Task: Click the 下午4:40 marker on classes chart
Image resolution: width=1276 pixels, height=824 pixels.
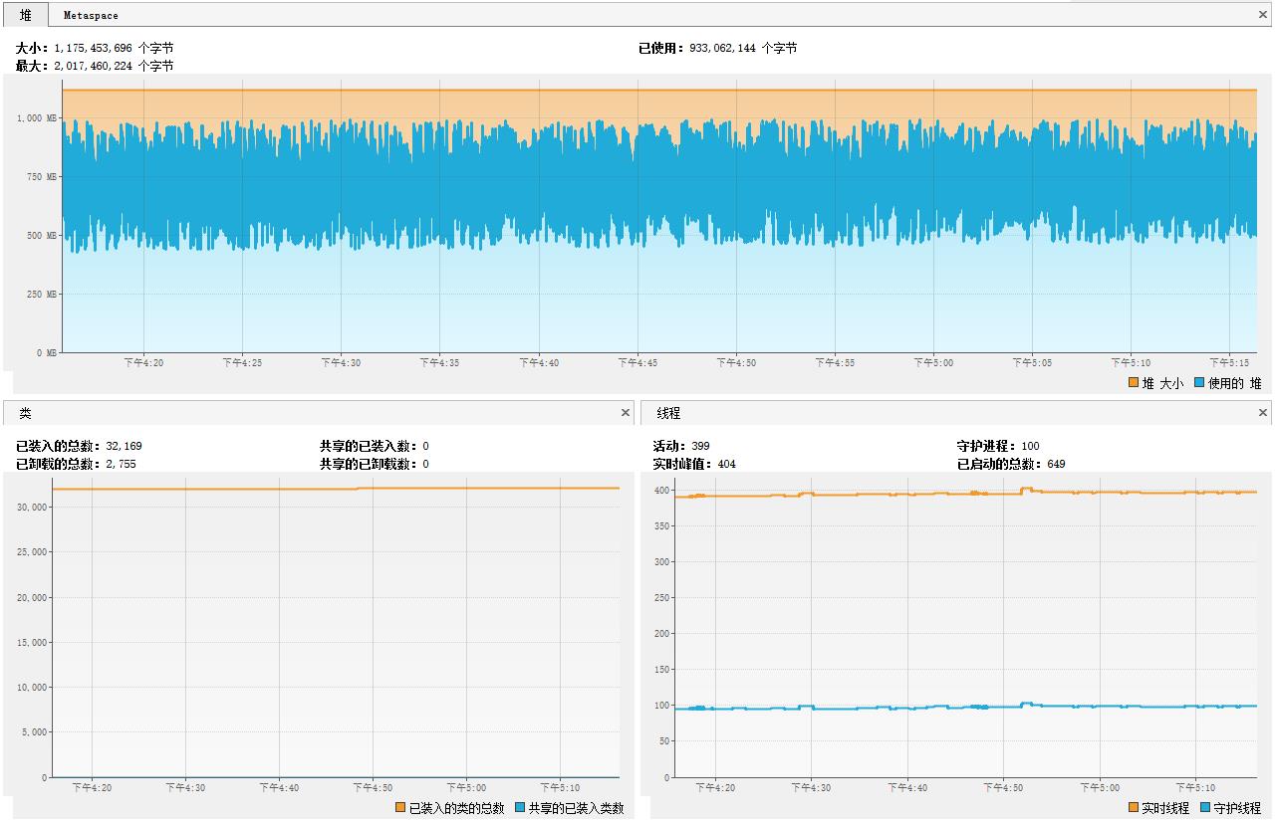Action: click(279, 788)
